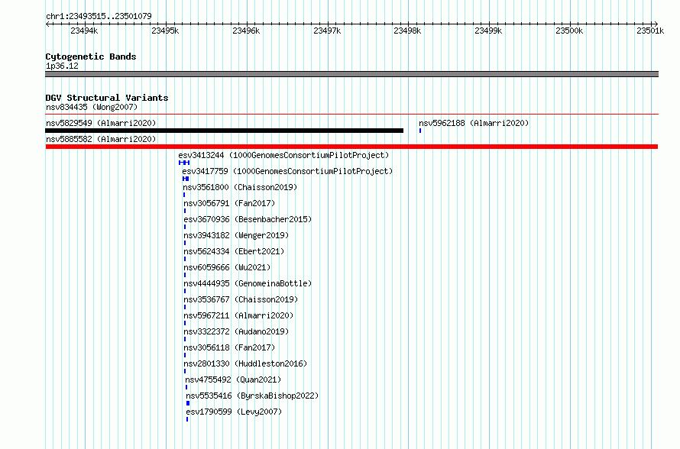Viewport: 680px width, 449px height.
Task: Click the blue nsv3536767 variant glyph
Action: click(x=185, y=307)
